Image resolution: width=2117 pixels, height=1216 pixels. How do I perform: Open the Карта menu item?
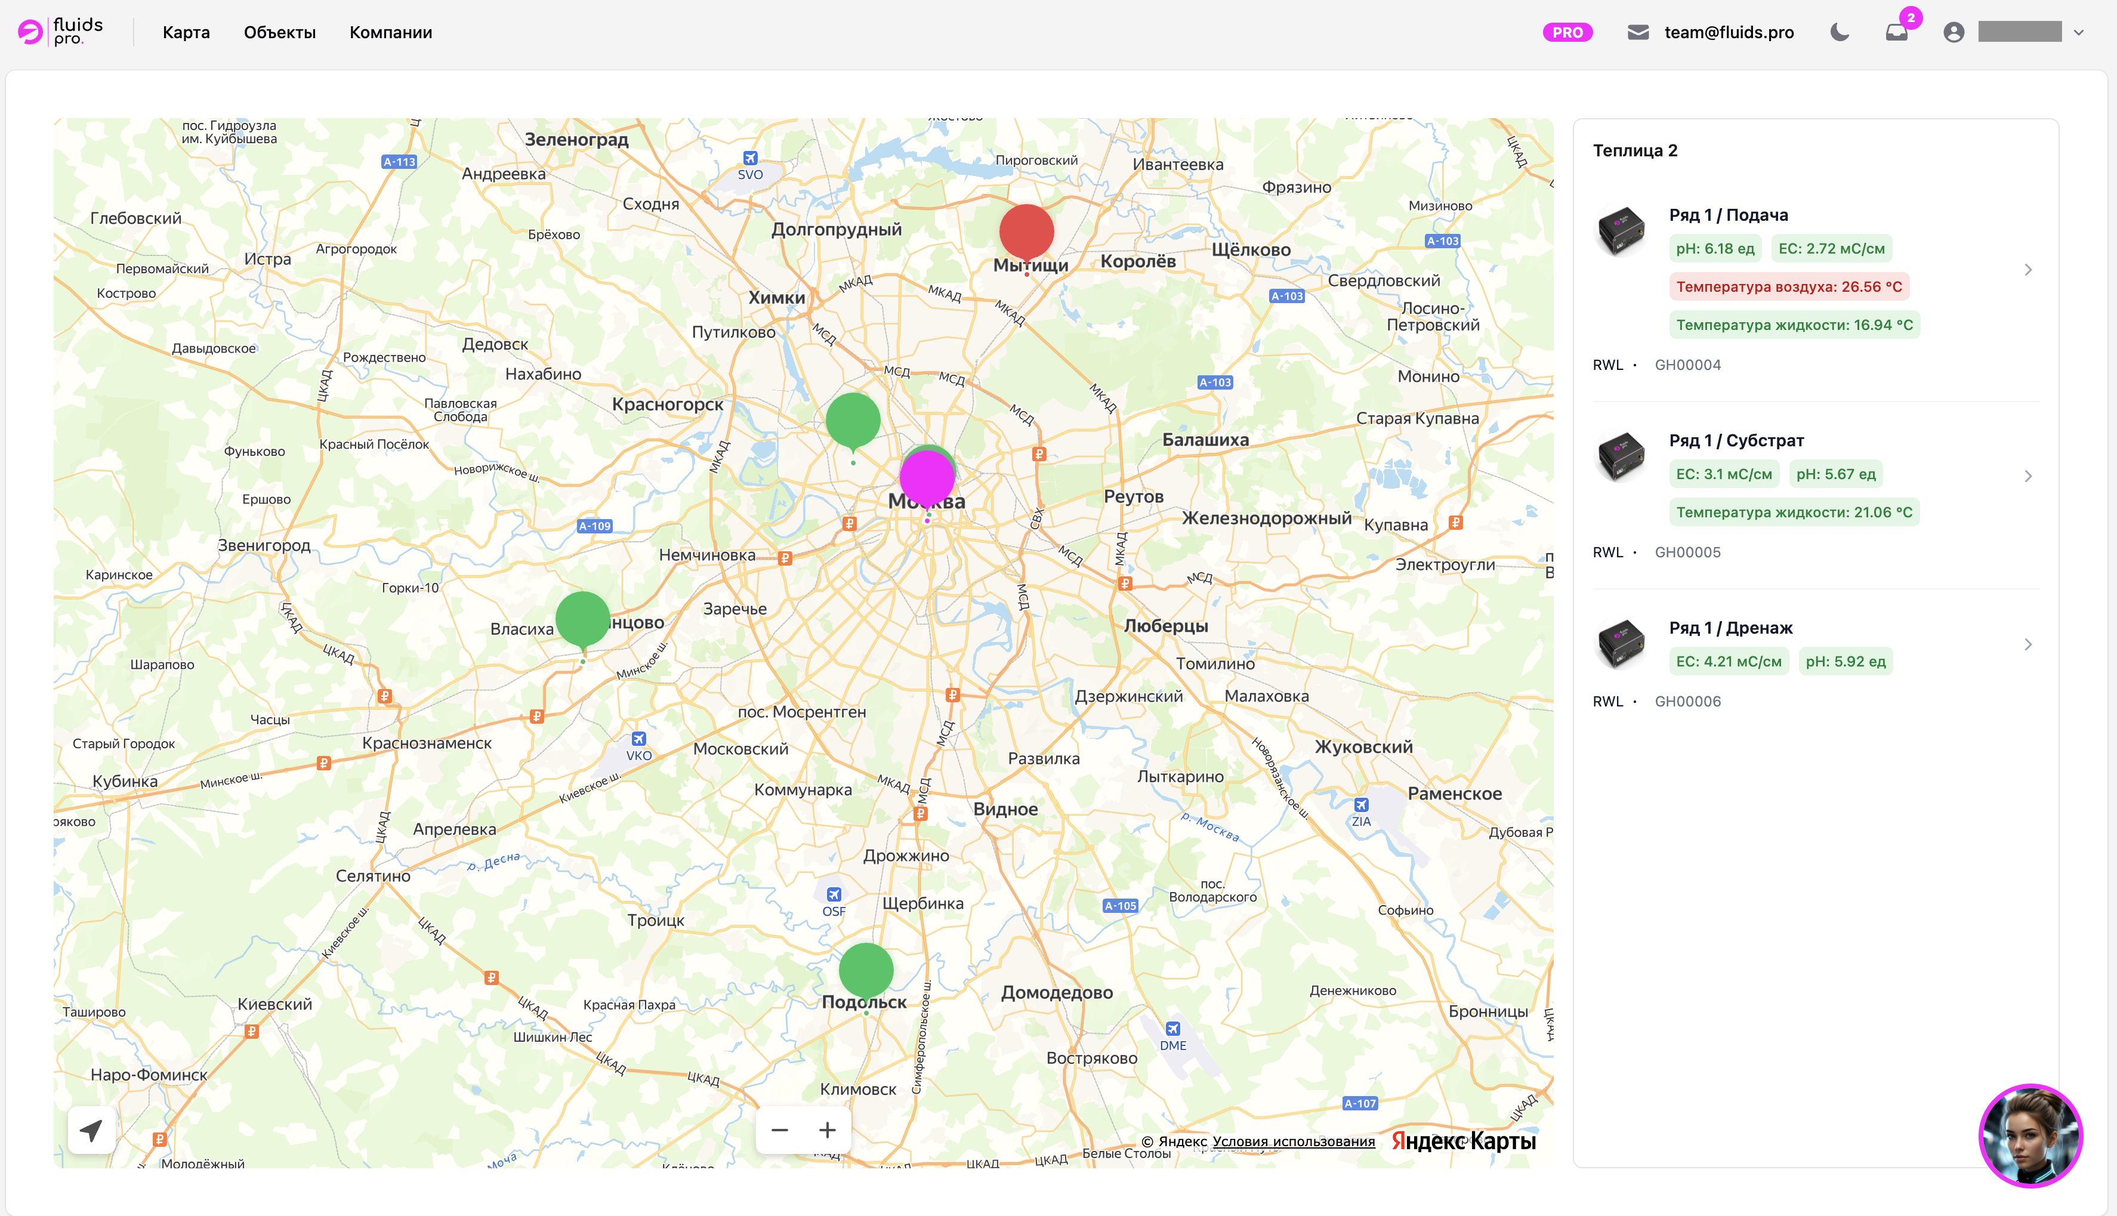click(x=186, y=33)
